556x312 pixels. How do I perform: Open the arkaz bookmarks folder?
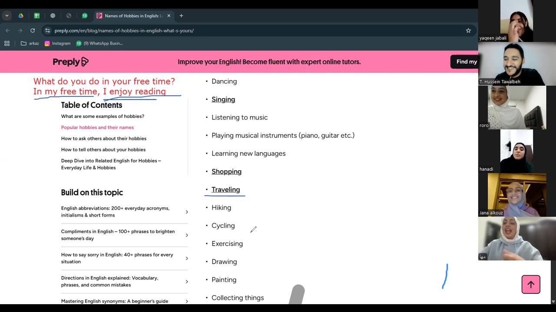pyautogui.click(x=30, y=43)
